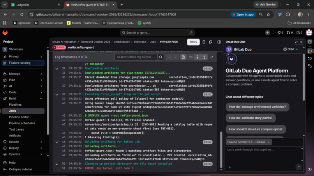The width and height of the screenshot is (314, 176).
Task: Open merge requests counter icon
Action: tap(290, 33)
